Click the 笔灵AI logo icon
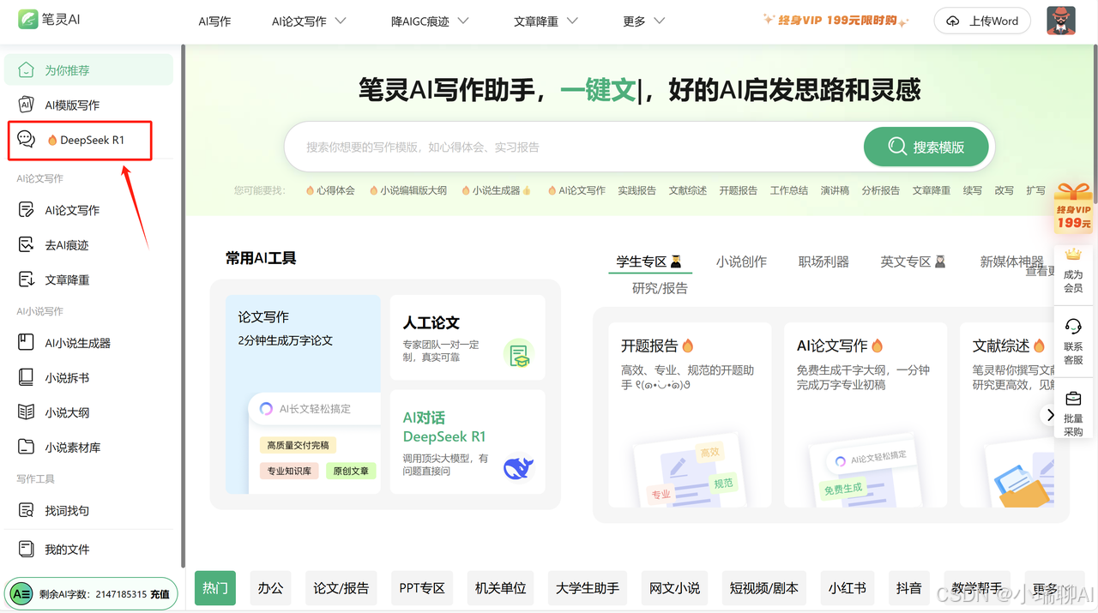The image size is (1098, 613). 27,19
